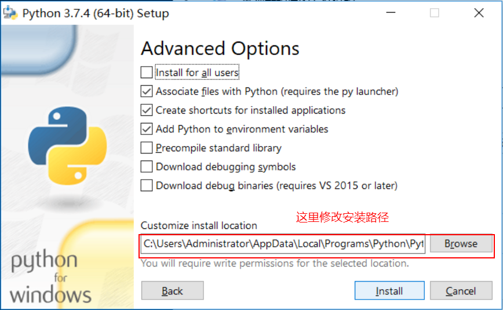Image resolution: width=503 pixels, height=310 pixels.
Task: Click the Advanced Options heading
Action: pos(220,48)
